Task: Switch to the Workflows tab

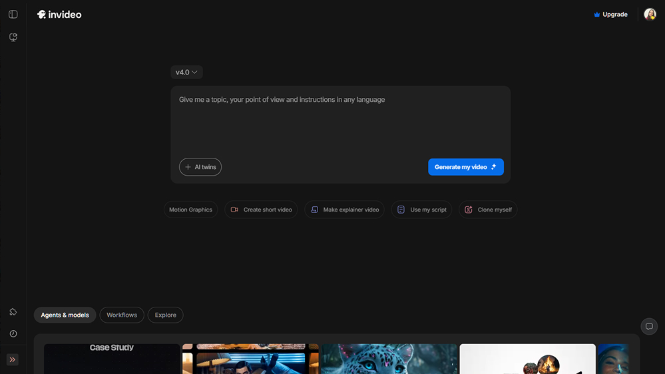Action: (122, 315)
